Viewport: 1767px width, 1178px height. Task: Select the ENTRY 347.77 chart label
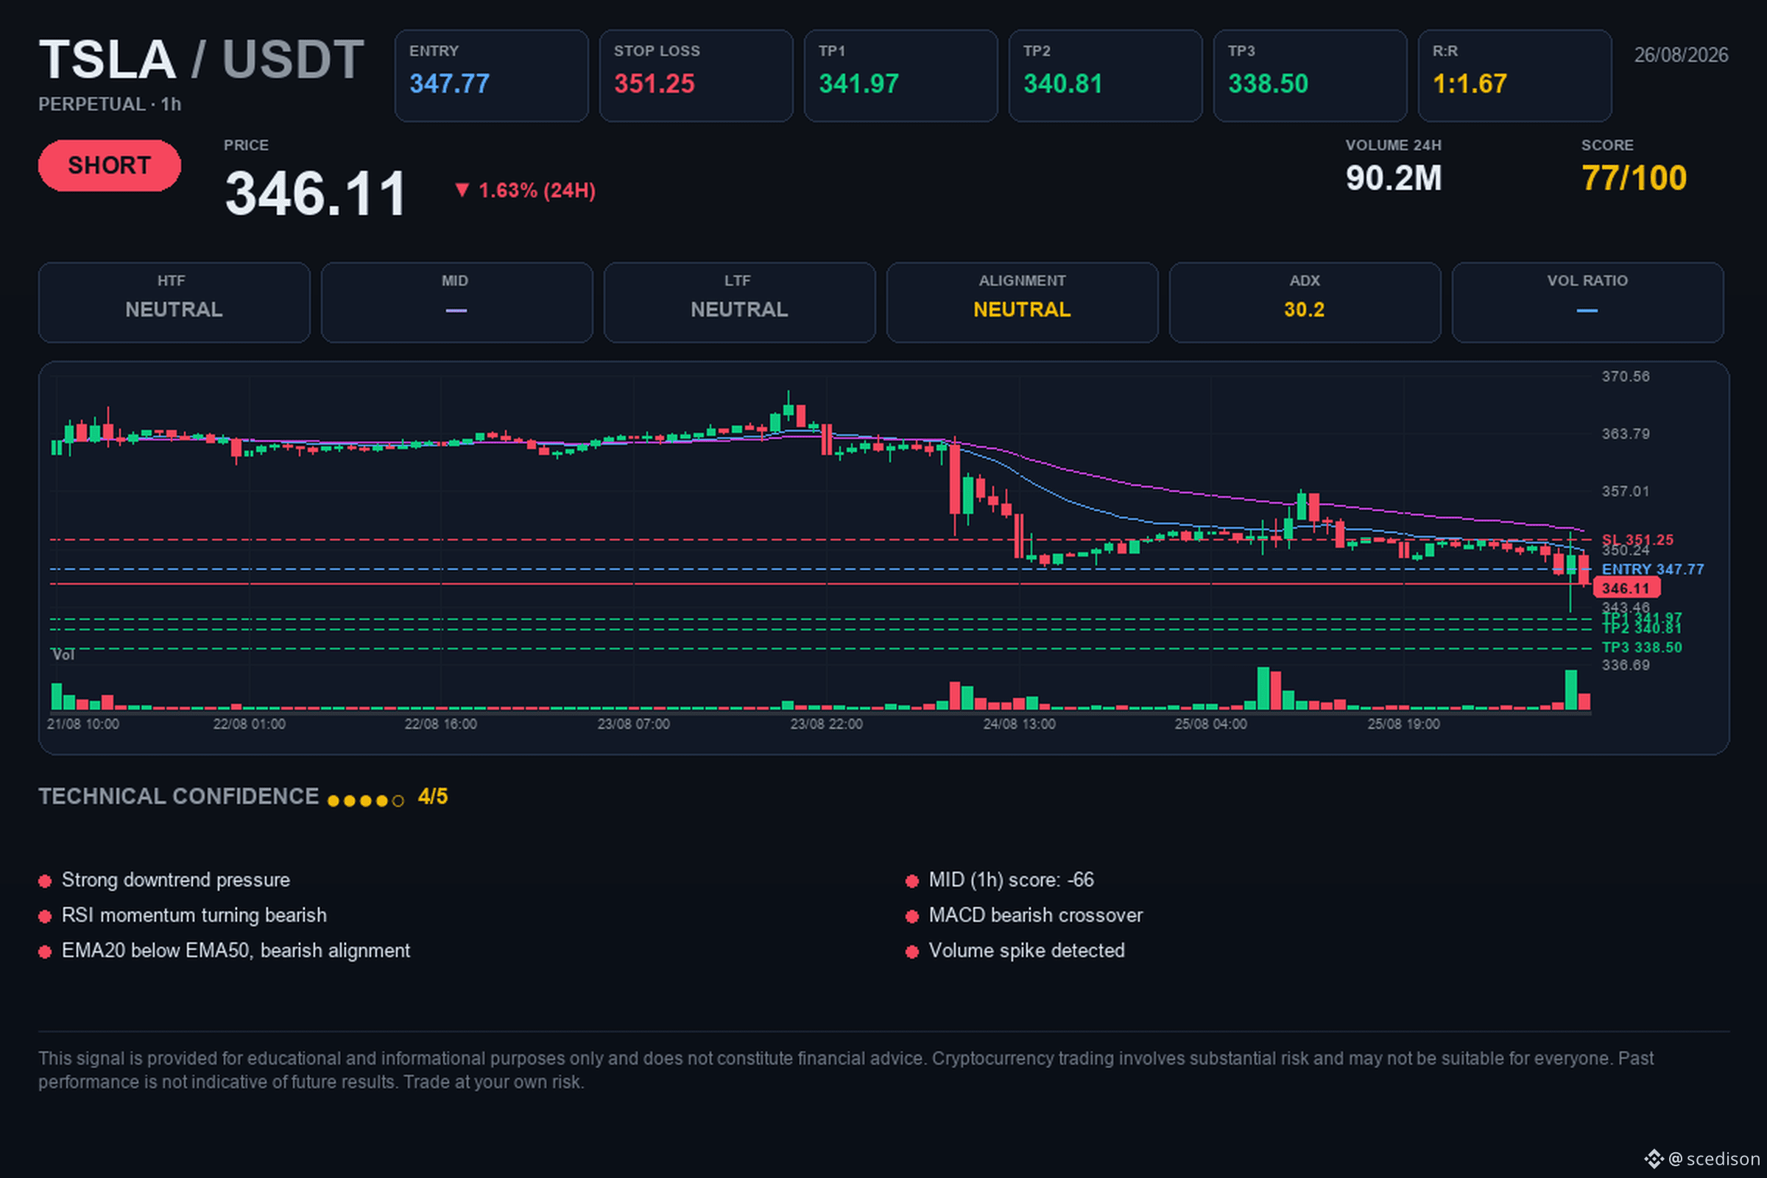[x=1653, y=569]
